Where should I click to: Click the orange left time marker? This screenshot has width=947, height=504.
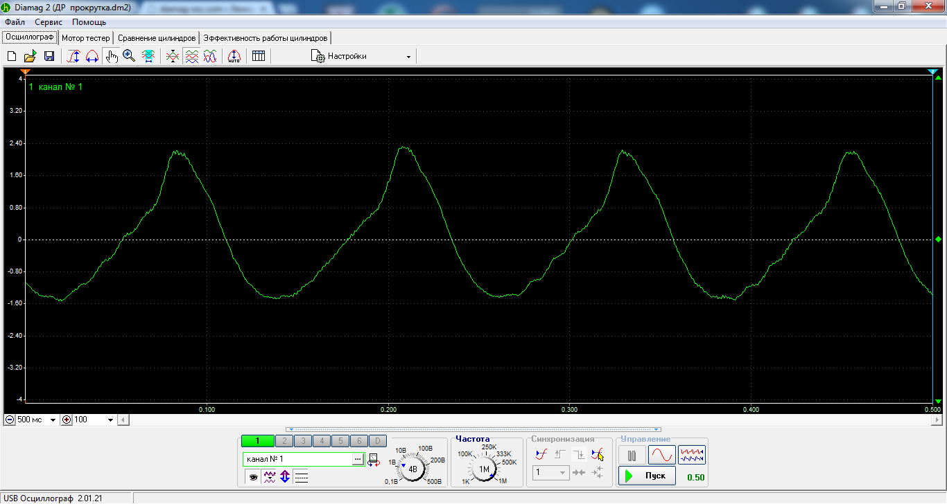pyautogui.click(x=25, y=71)
